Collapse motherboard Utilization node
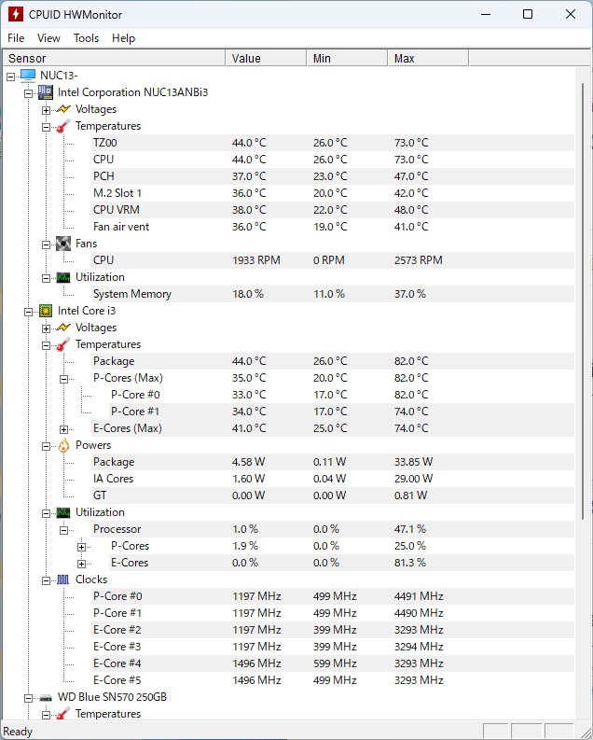Viewport: 593px width, 740px height. coord(47,278)
